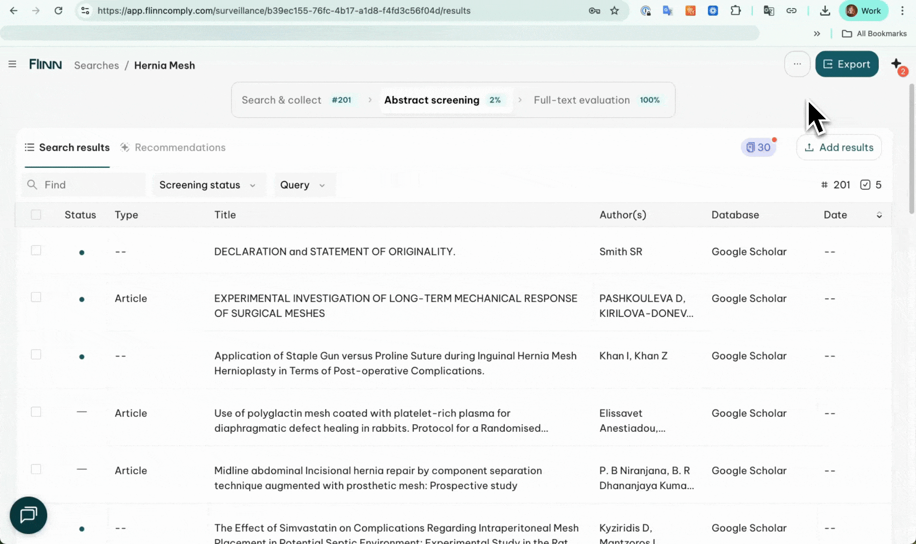Bookmark this page with the star icon

[615, 11]
